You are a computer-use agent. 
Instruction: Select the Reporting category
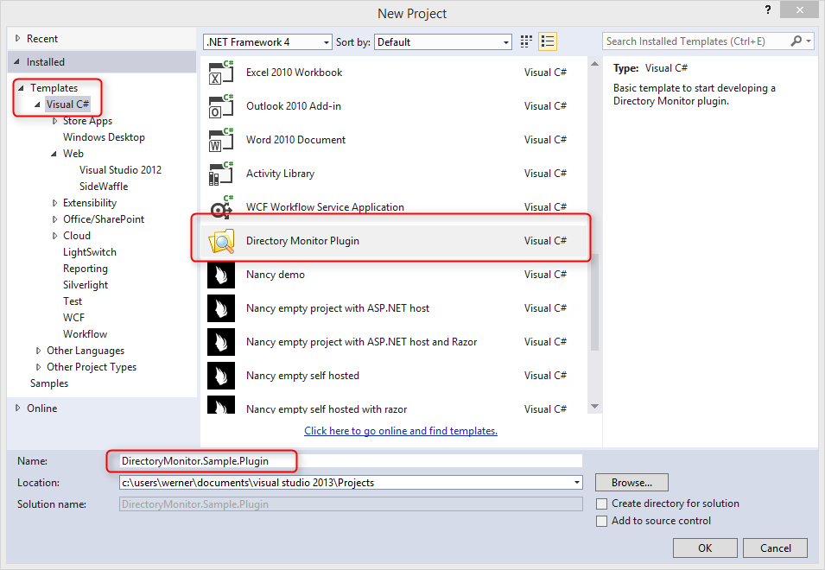(86, 269)
